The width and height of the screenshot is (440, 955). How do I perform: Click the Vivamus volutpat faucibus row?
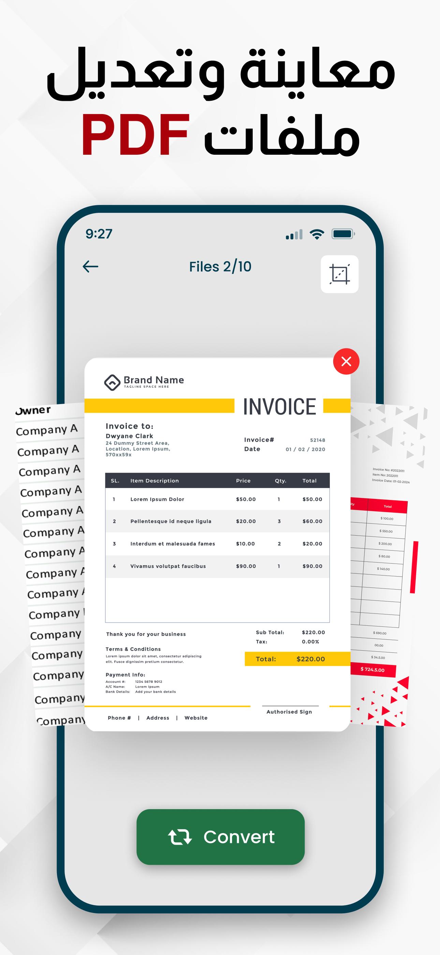click(x=217, y=566)
